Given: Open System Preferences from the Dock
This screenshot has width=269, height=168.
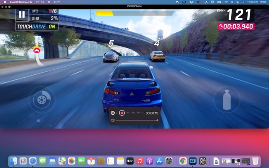Looking at the screenshot, I should [x=169, y=161].
